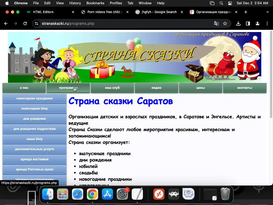Image resolution: width=273 pixels, height=205 pixels.
Task: Click the Sat Dec 2 clock
Action: point(252,3)
